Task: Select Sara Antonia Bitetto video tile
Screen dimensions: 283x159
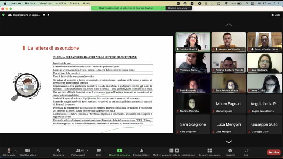Action: point(229,83)
